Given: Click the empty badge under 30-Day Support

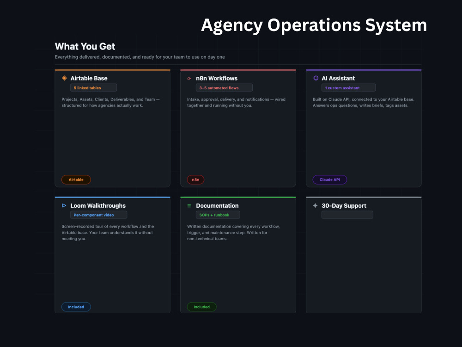Looking at the screenshot, I should (x=347, y=215).
